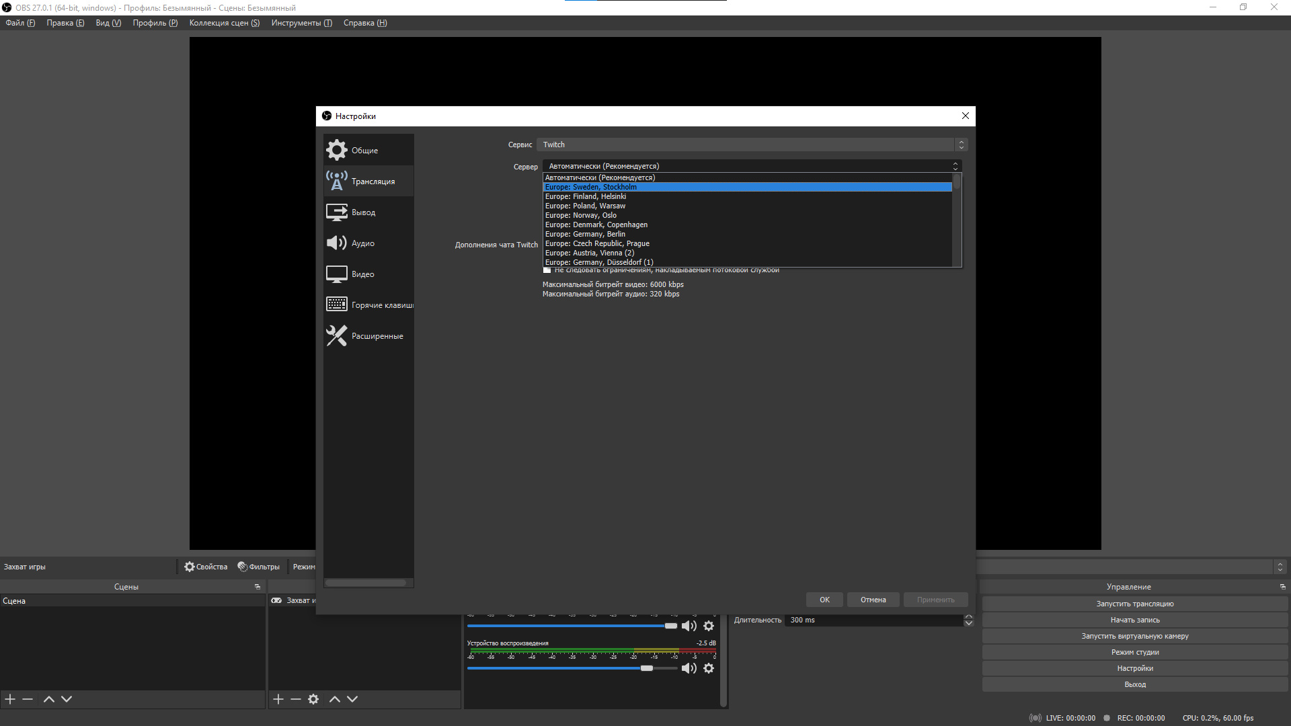Add a new source with plus icon
Image resolution: width=1291 pixels, height=726 pixels.
tap(278, 699)
